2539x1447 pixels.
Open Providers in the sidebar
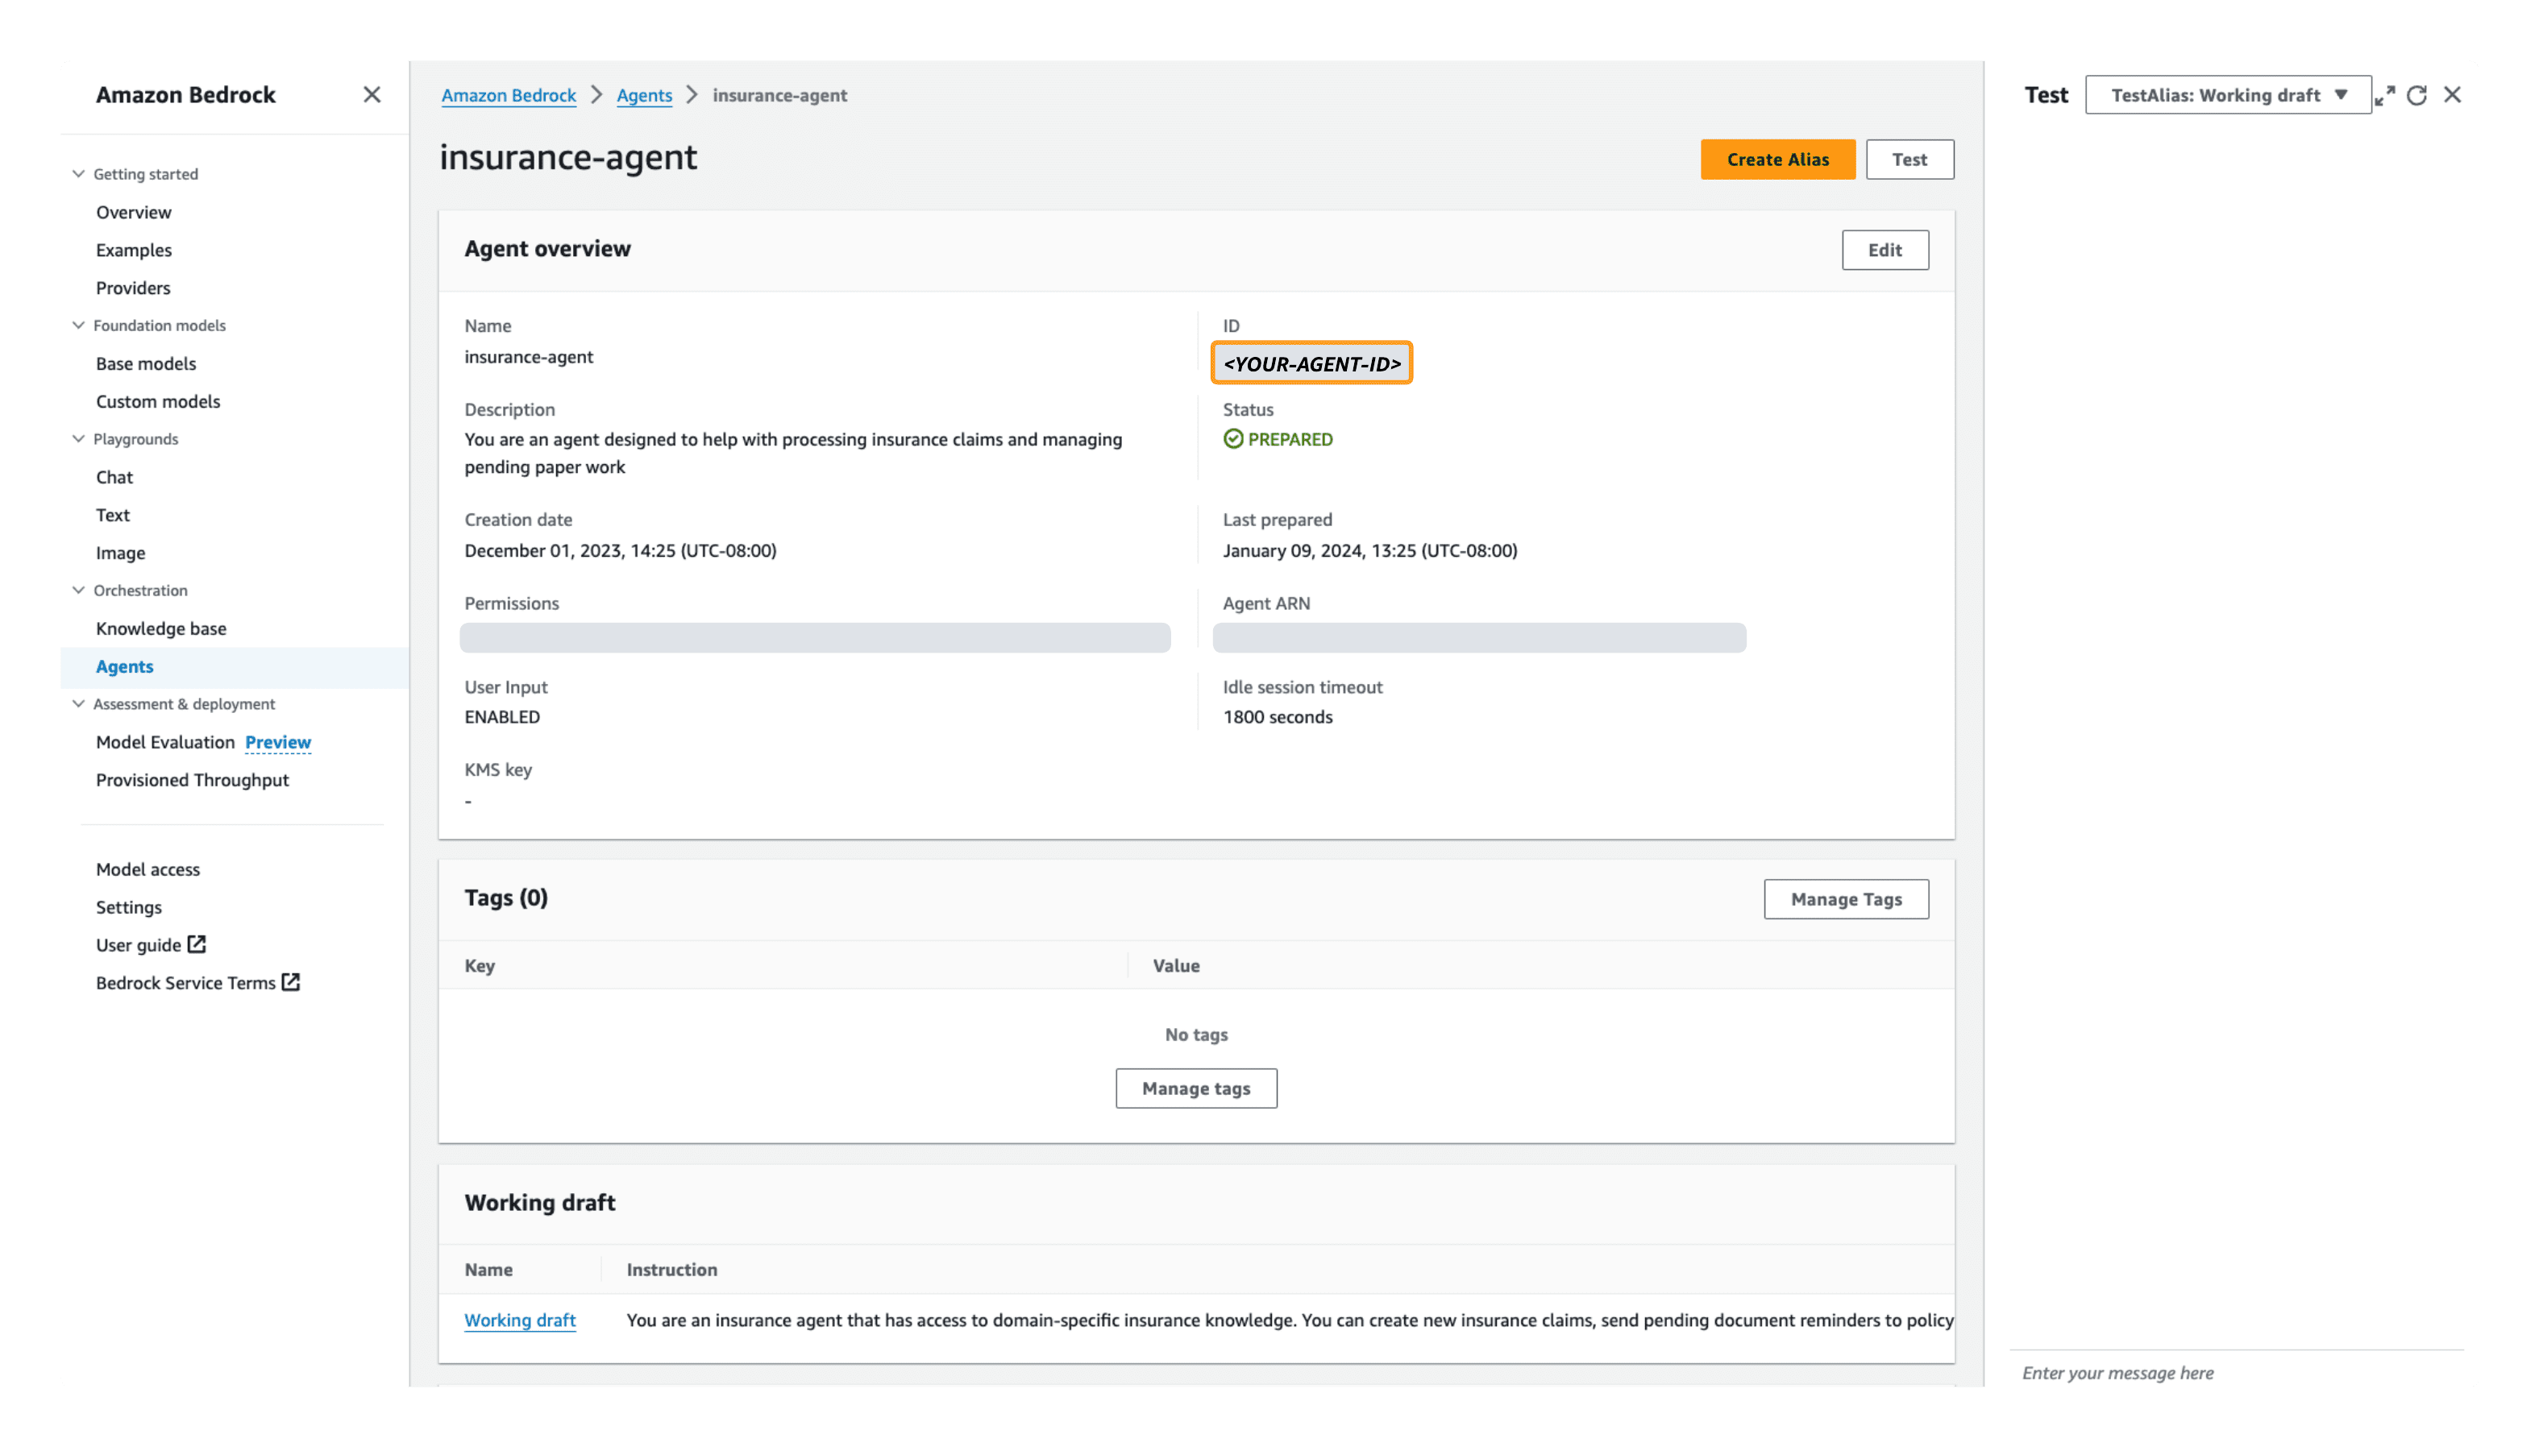pos(133,288)
